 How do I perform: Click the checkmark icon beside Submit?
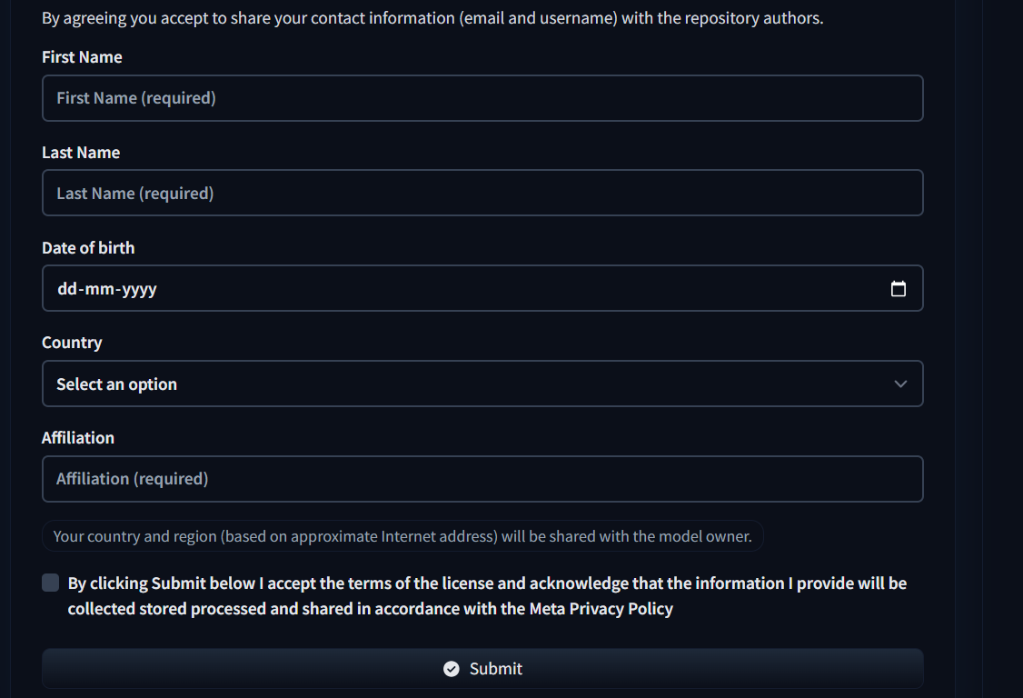tap(452, 669)
